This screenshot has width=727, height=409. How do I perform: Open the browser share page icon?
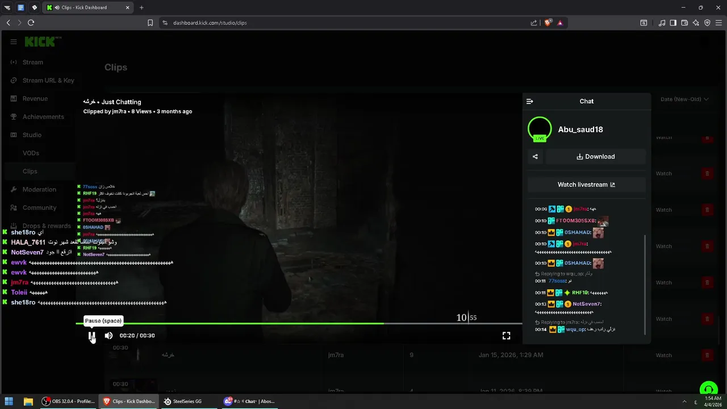534,23
